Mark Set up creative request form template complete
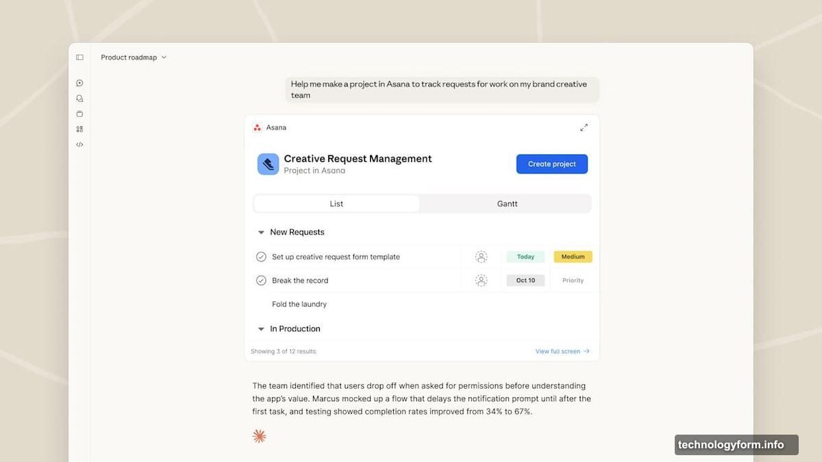 point(261,257)
